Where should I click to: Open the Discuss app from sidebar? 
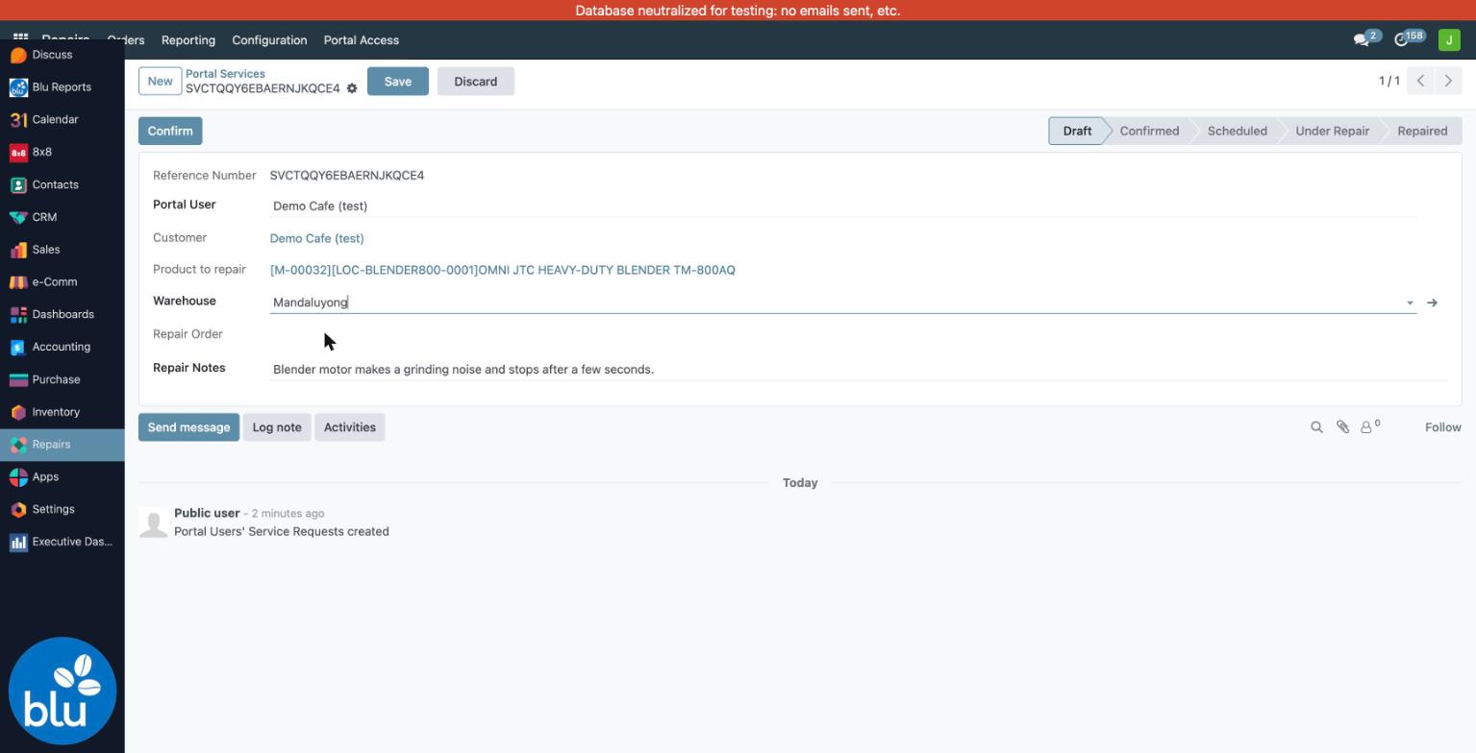click(x=62, y=55)
